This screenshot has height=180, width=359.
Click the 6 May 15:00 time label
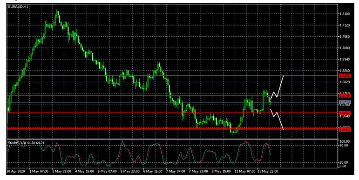click(x=153, y=171)
